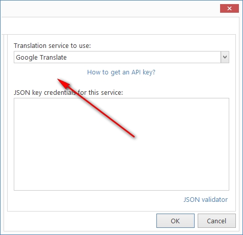The image size is (243, 235).
Task: Open the JSON validator link
Action: 205,199
